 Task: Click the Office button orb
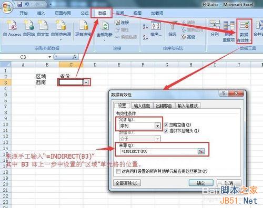coord(7,7)
